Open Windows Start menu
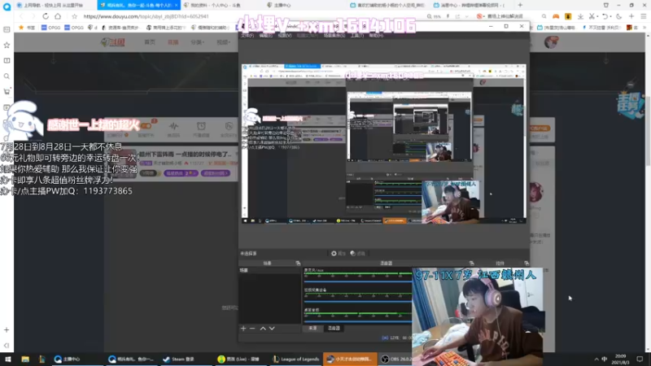This screenshot has height=366, width=651. pyautogui.click(x=8, y=359)
